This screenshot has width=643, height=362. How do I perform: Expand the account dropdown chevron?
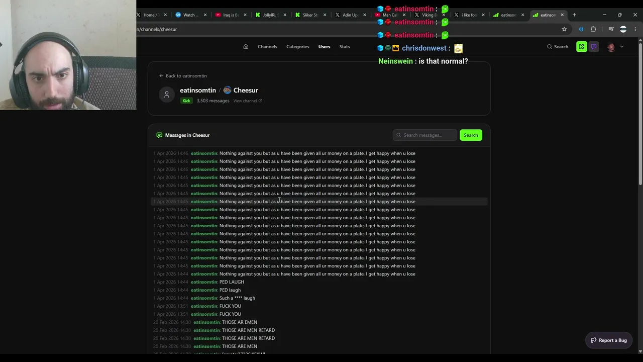click(622, 47)
